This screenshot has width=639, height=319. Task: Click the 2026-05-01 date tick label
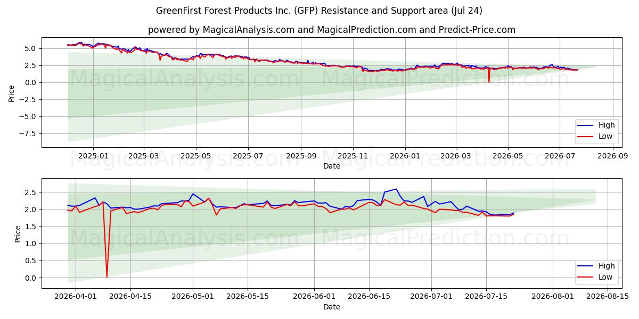(x=193, y=297)
